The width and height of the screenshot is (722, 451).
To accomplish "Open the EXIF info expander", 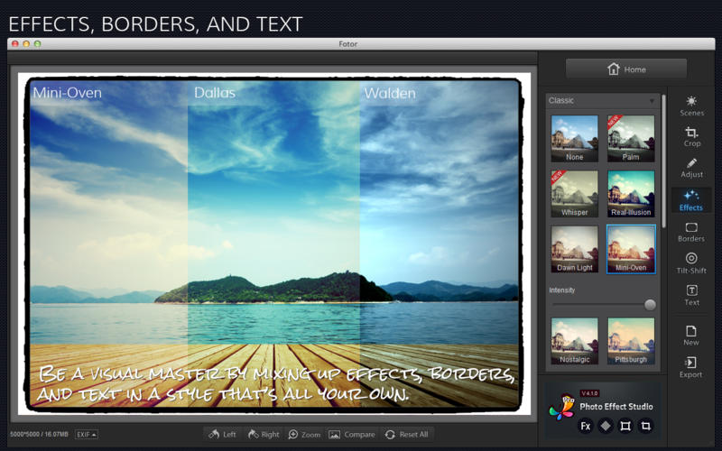I will [x=87, y=435].
